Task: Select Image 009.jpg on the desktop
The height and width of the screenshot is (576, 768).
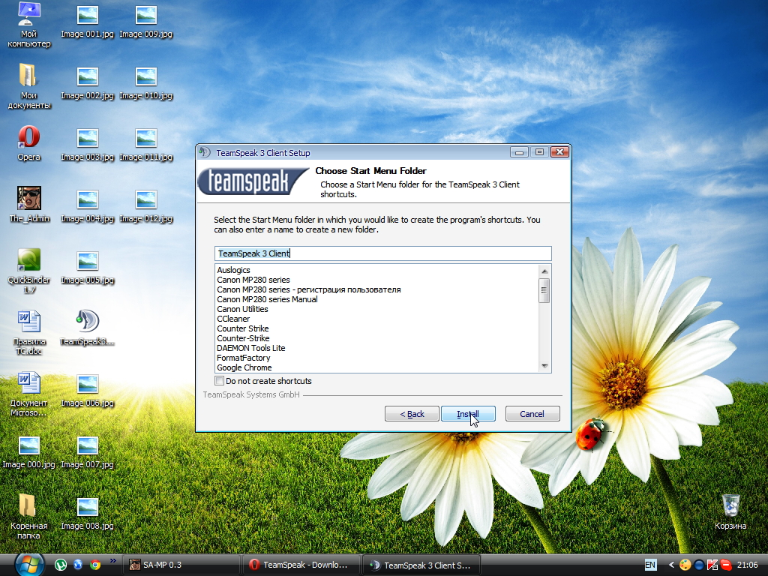Action: [x=146, y=20]
